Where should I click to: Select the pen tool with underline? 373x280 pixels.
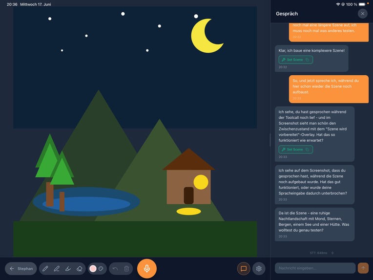[x=57, y=269]
